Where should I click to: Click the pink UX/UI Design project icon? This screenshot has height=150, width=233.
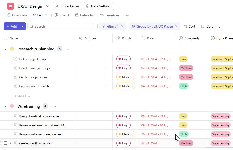[11, 6]
